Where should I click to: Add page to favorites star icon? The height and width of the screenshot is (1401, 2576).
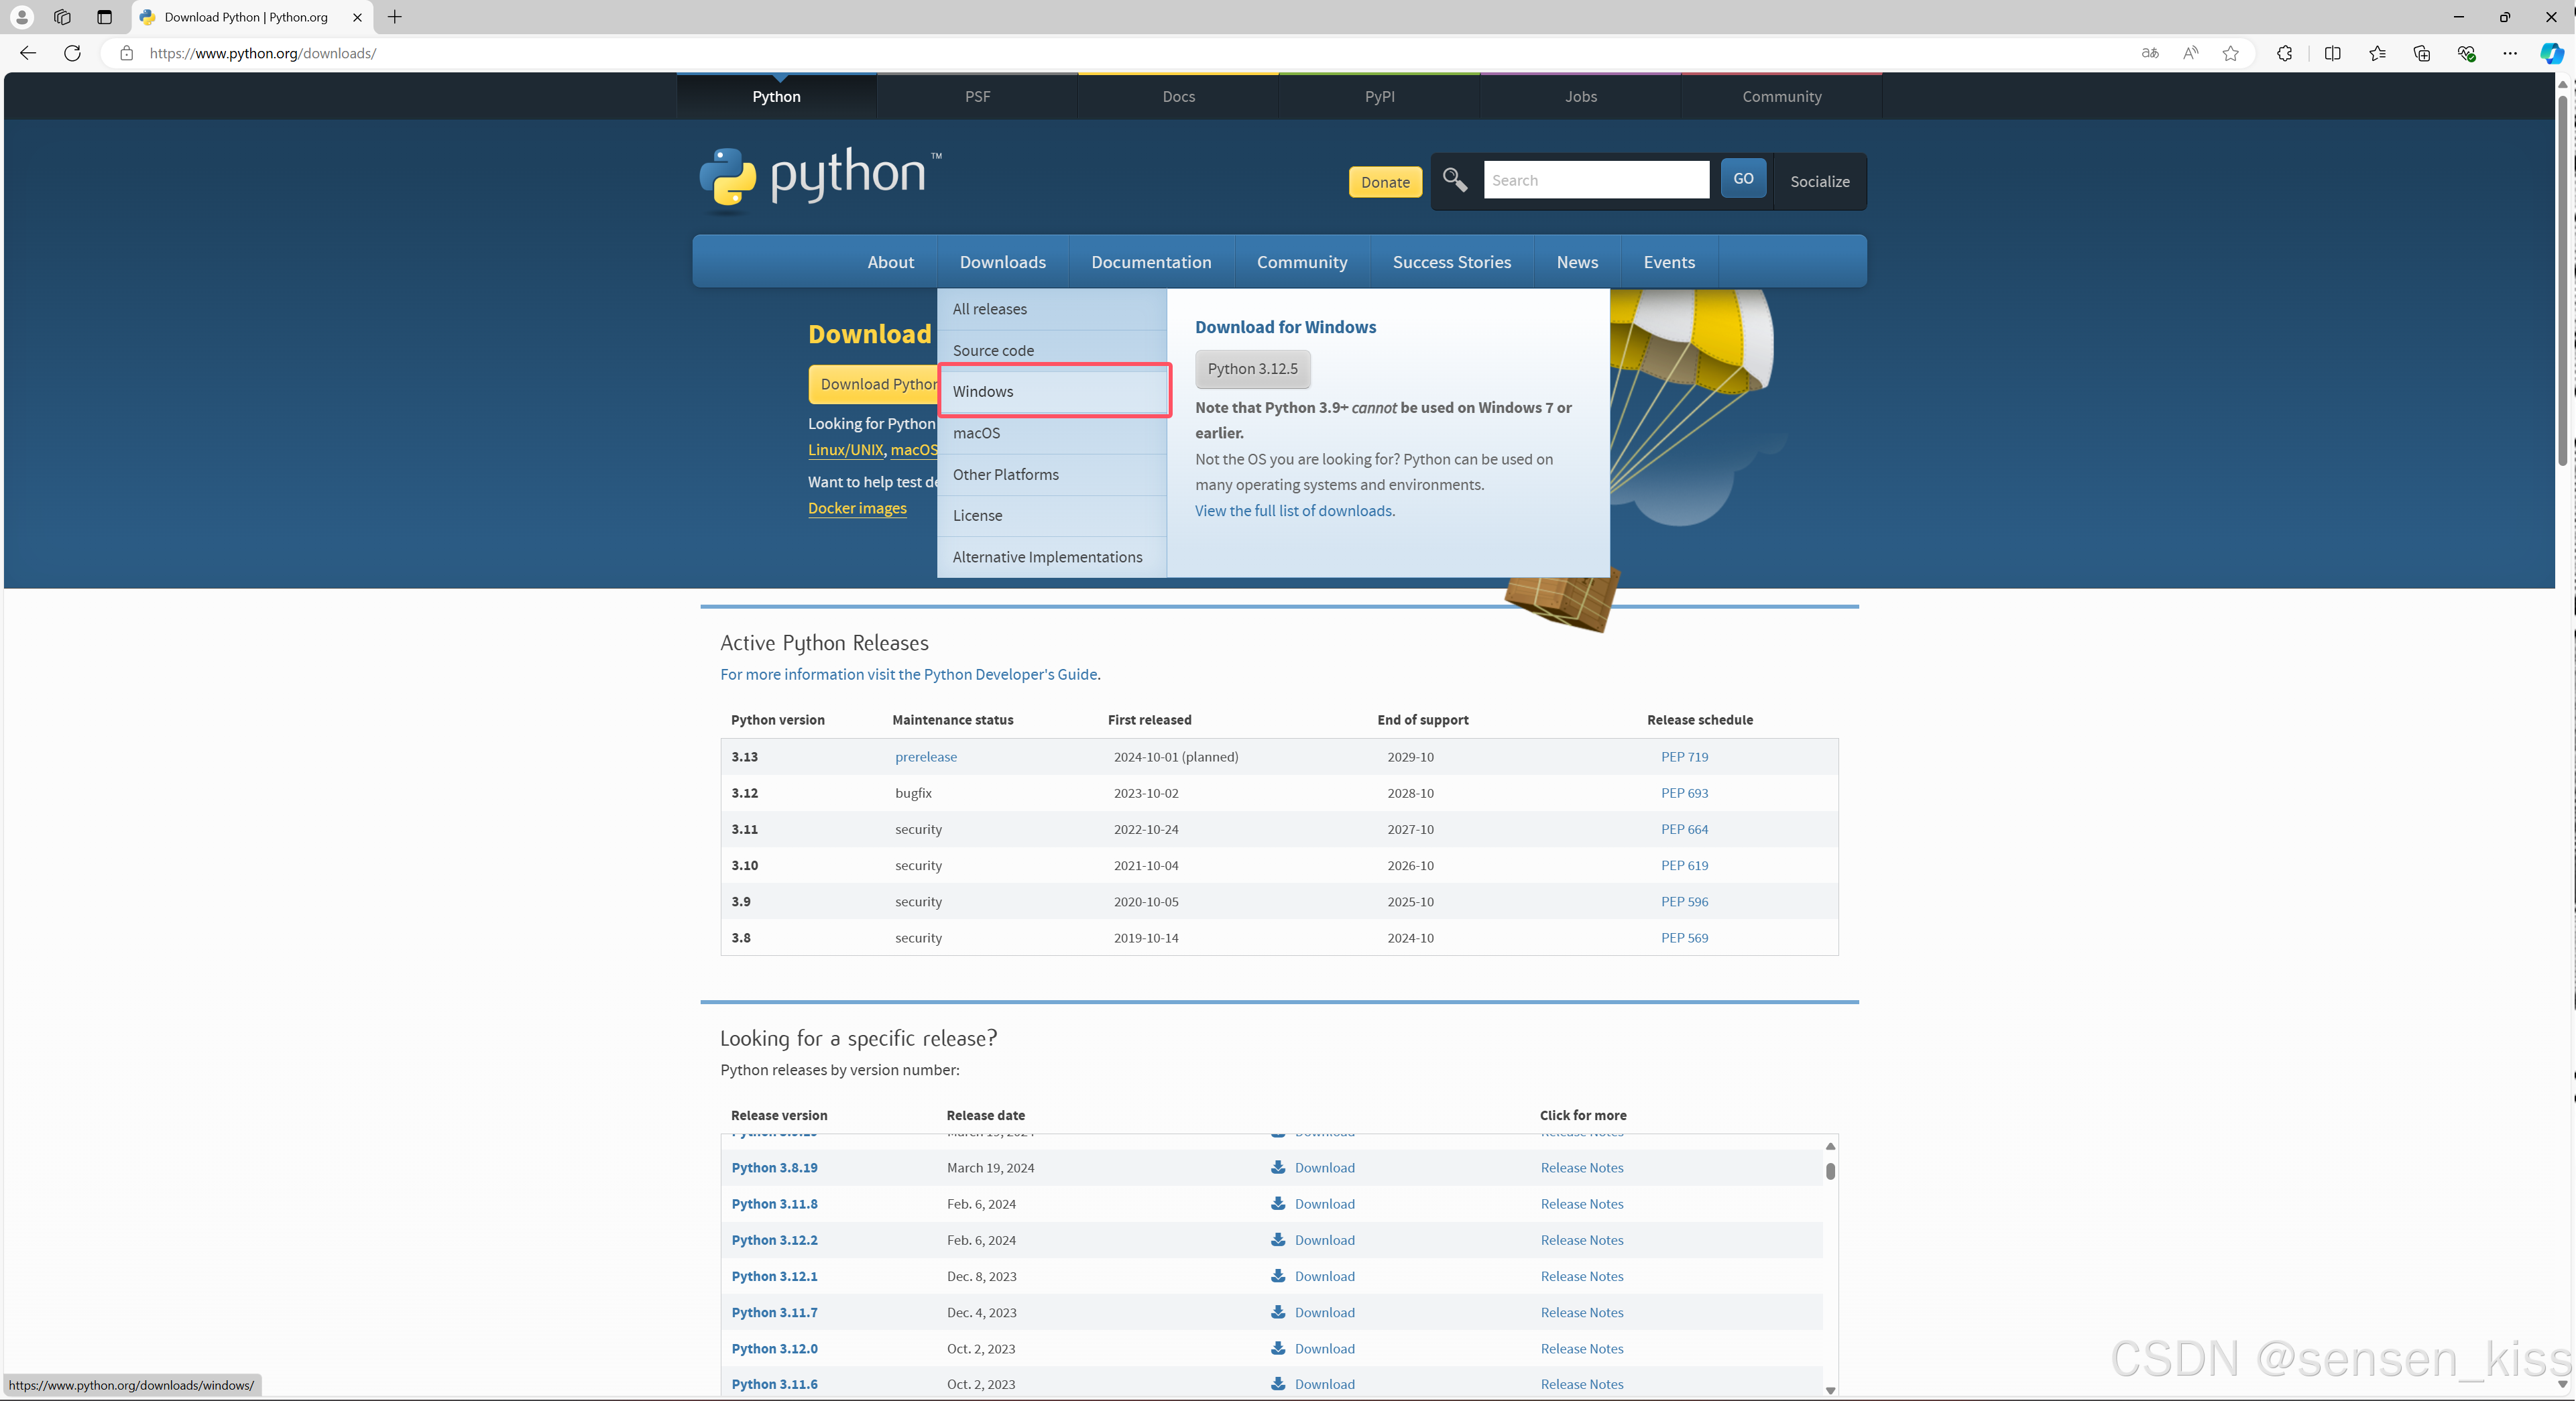pos(2230,53)
